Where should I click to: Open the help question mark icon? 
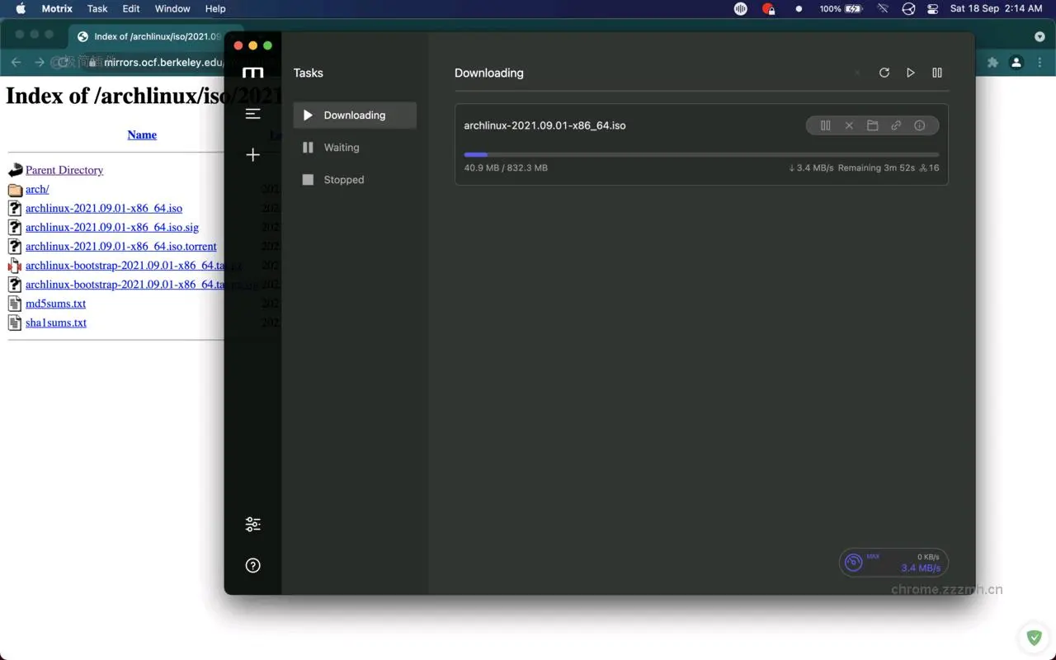253,565
